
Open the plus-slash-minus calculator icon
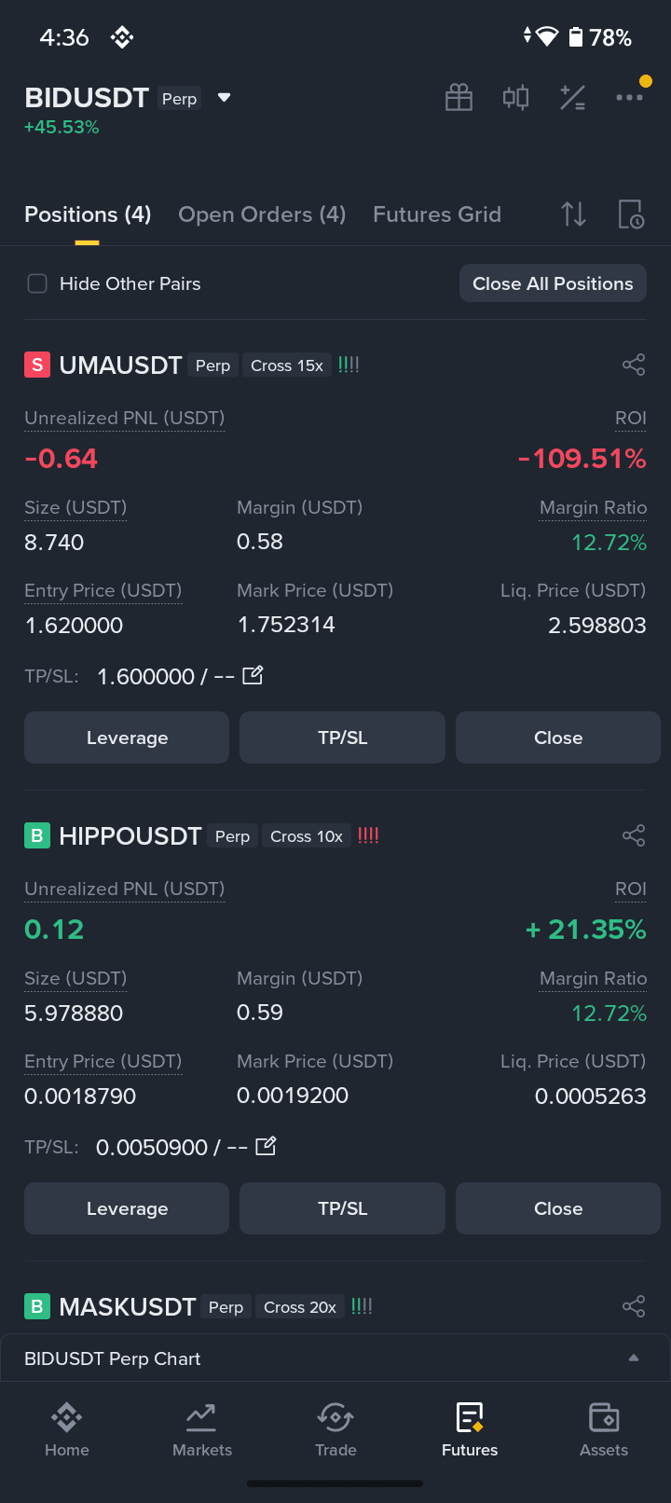(x=572, y=97)
